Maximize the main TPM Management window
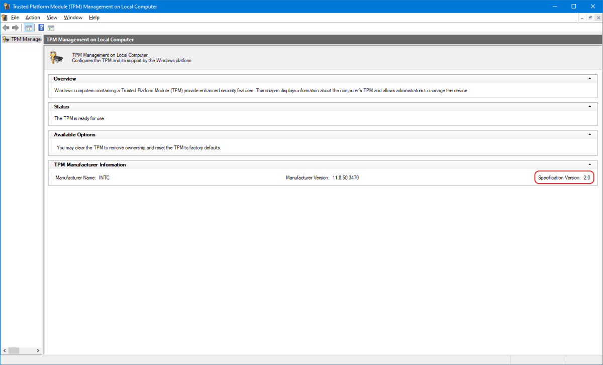 click(573, 7)
